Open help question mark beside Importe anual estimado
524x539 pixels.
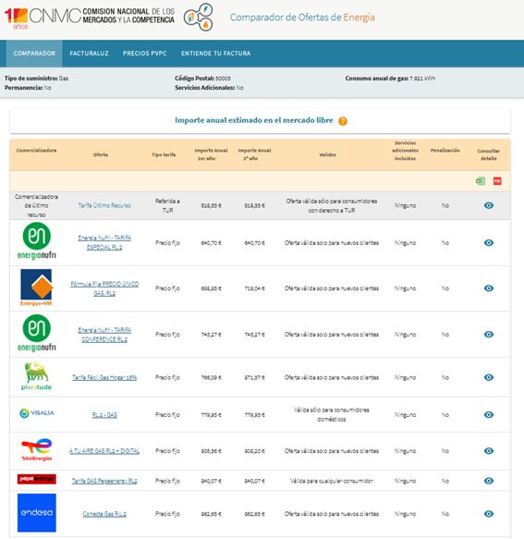(343, 121)
